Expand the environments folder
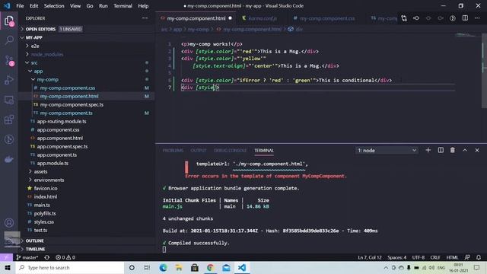The image size is (487, 274). (49, 180)
